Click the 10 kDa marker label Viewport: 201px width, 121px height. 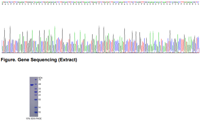click(x=39, y=112)
